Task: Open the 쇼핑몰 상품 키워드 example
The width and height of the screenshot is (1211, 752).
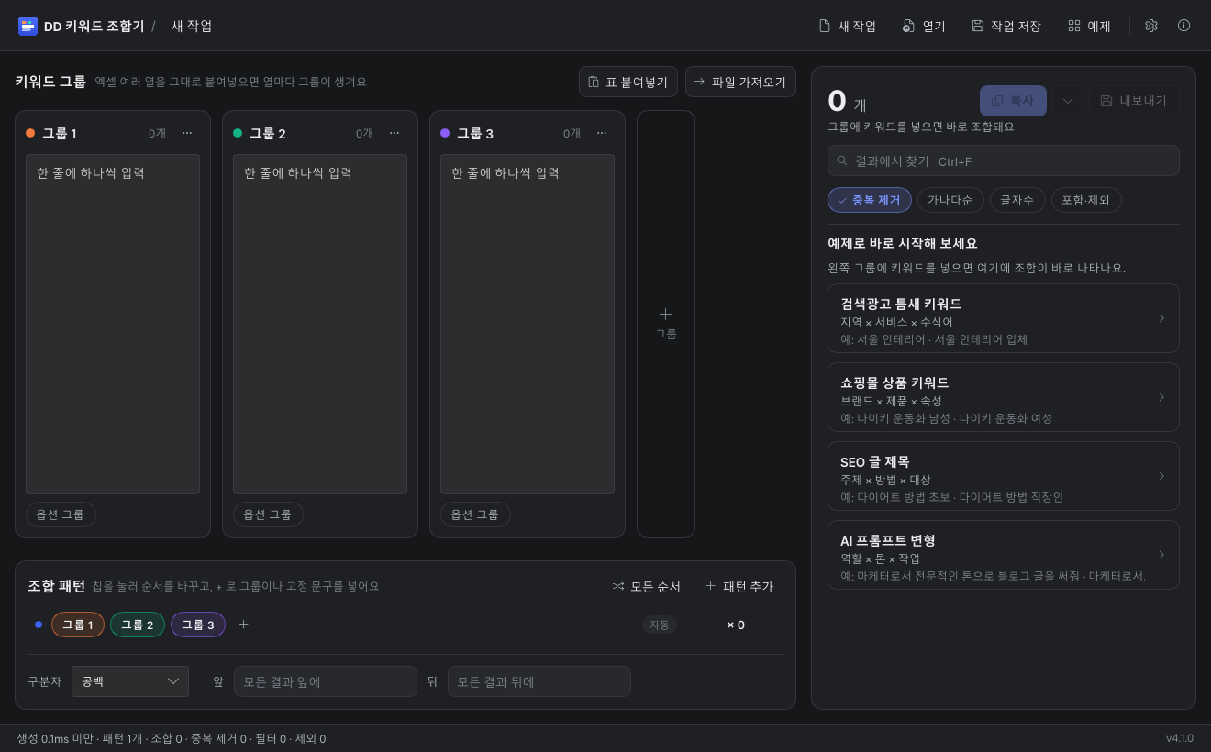Action: tap(1004, 397)
